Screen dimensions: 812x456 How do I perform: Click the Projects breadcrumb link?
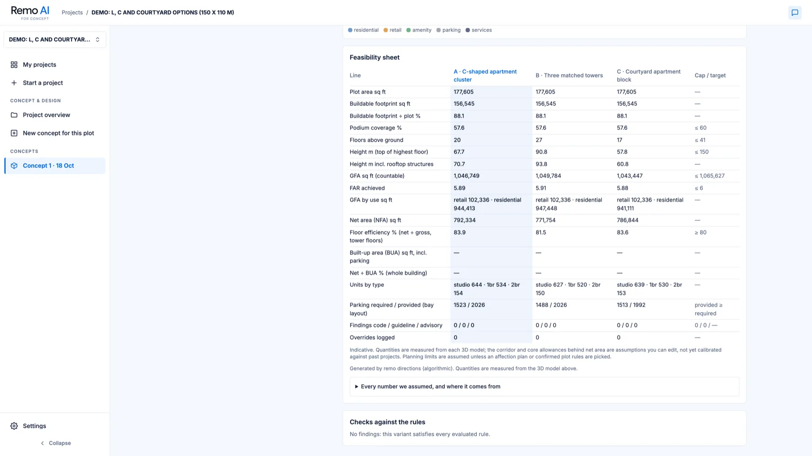[72, 13]
